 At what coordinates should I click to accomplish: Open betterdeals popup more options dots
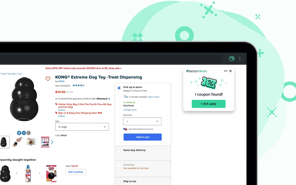(225, 71)
